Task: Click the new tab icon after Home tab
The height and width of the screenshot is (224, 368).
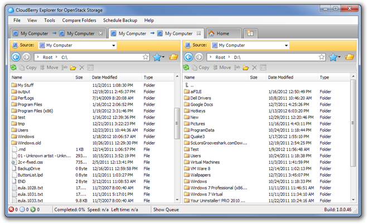Action: (x=251, y=33)
